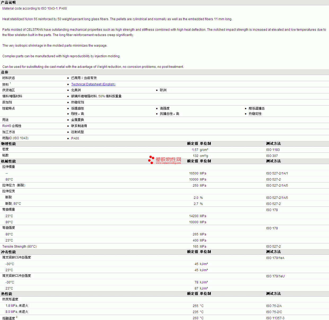Select the '密度' row label

pyautogui.click(x=6, y=149)
